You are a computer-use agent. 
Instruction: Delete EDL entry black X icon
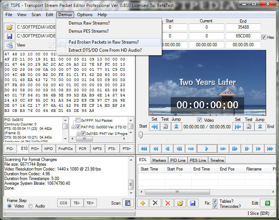click(x=155, y=203)
